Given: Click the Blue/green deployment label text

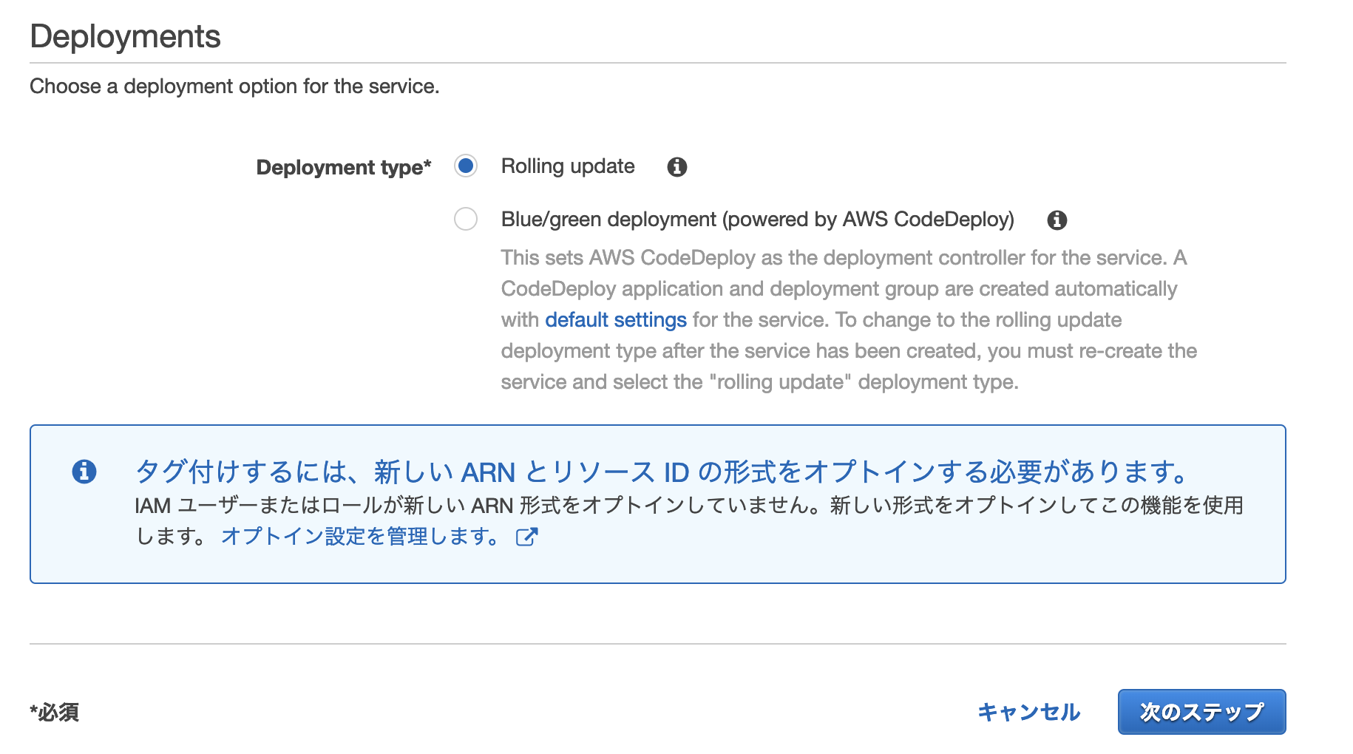Looking at the screenshot, I should (x=758, y=220).
